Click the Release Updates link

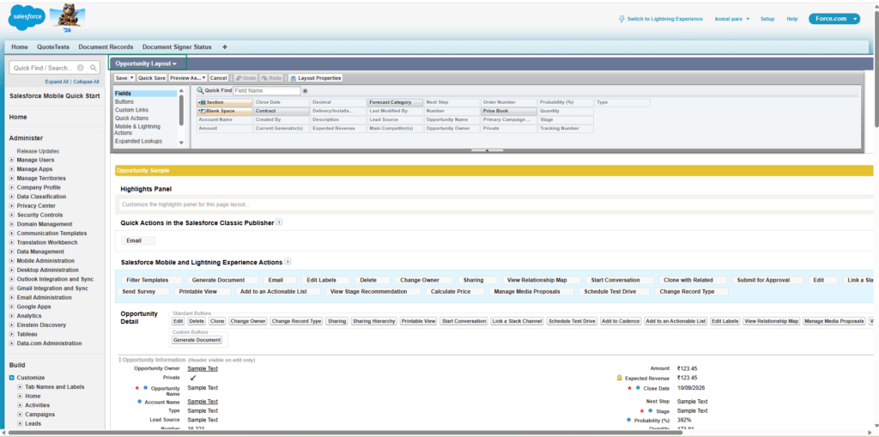click(38, 151)
